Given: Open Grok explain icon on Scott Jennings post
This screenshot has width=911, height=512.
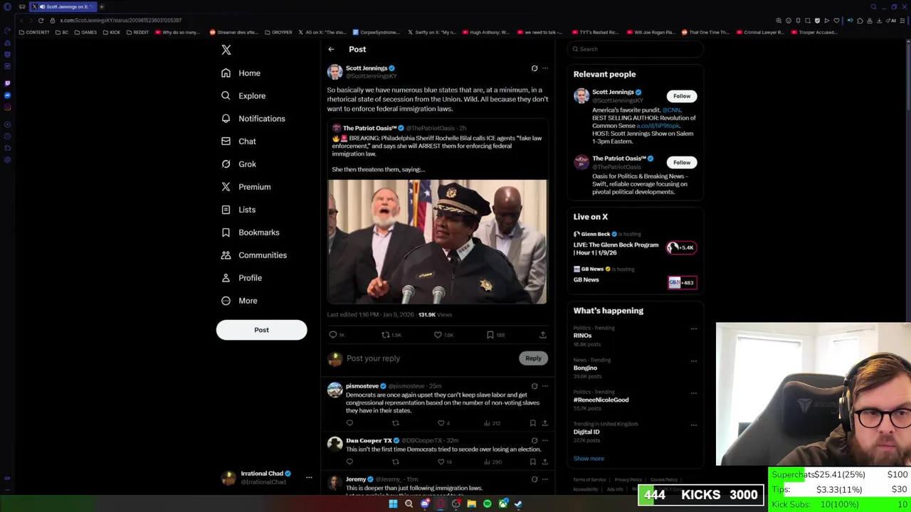Looking at the screenshot, I should (x=535, y=68).
